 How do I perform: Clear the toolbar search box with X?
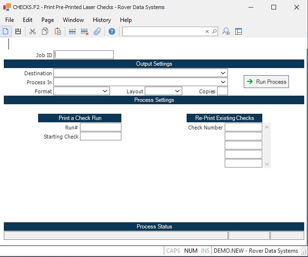tap(207, 31)
